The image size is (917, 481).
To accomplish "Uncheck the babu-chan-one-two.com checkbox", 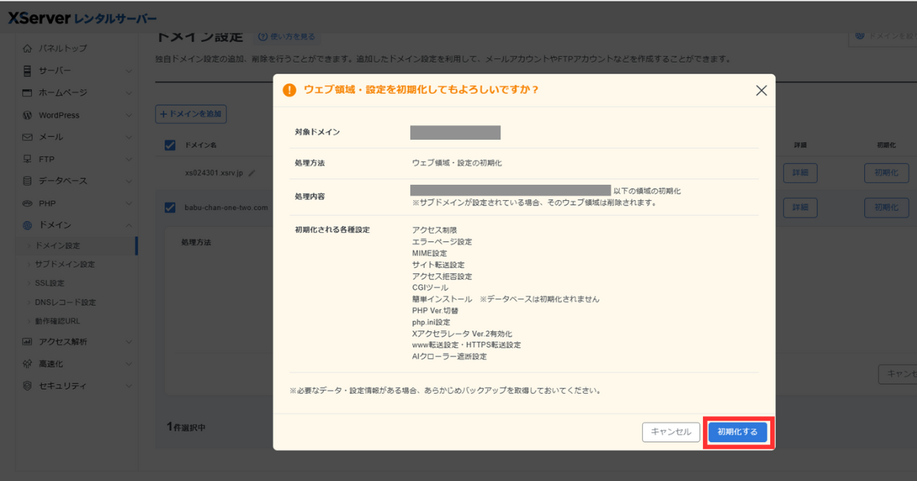I will [x=170, y=208].
